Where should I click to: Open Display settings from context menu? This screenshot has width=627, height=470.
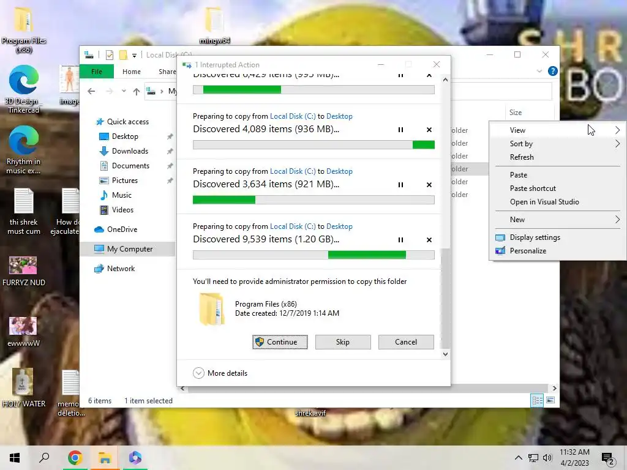click(558, 237)
